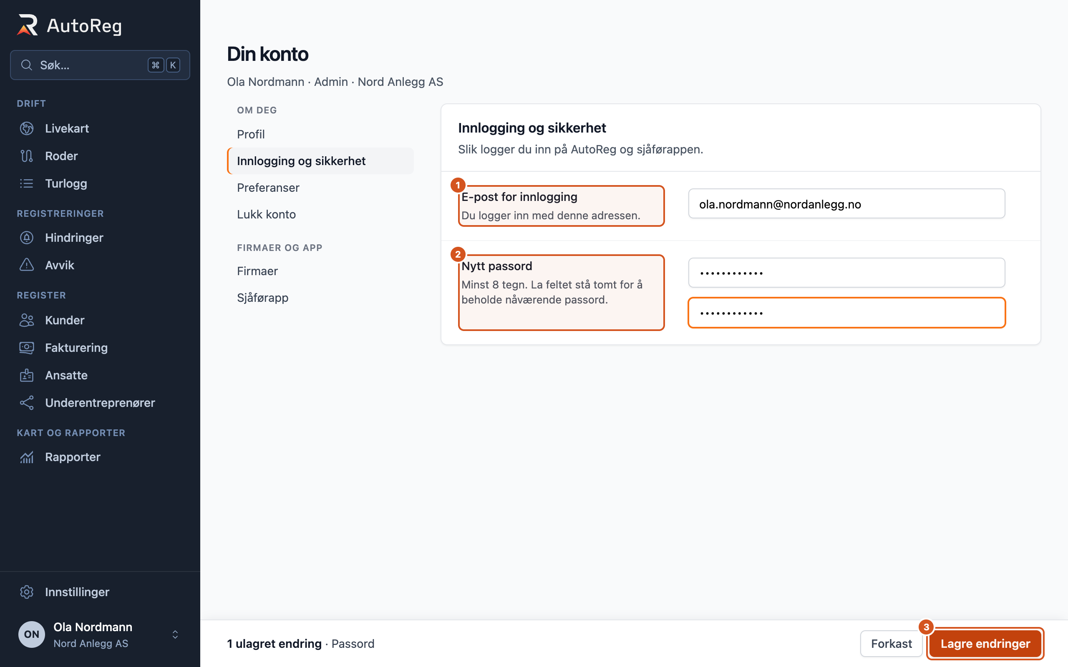Go to Fakturering

tap(100, 347)
